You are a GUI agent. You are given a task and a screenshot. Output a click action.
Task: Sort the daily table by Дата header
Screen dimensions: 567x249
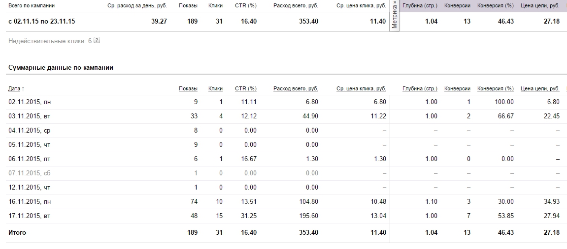14,89
